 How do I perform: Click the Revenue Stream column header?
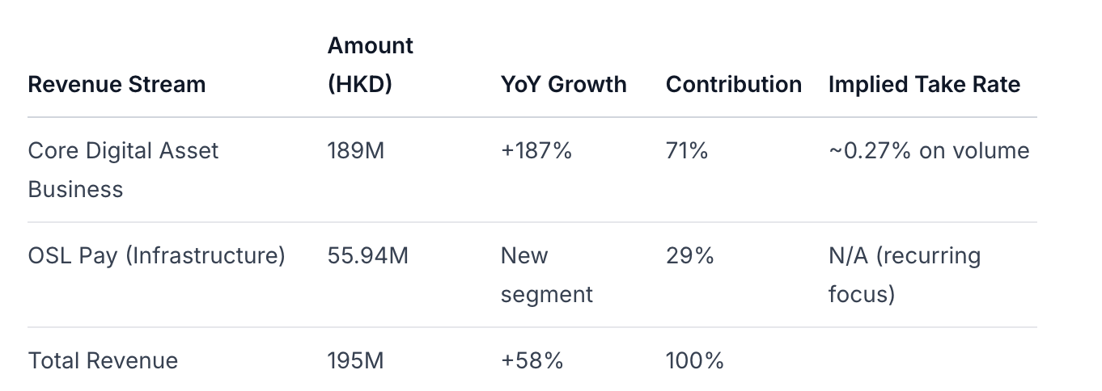click(117, 84)
